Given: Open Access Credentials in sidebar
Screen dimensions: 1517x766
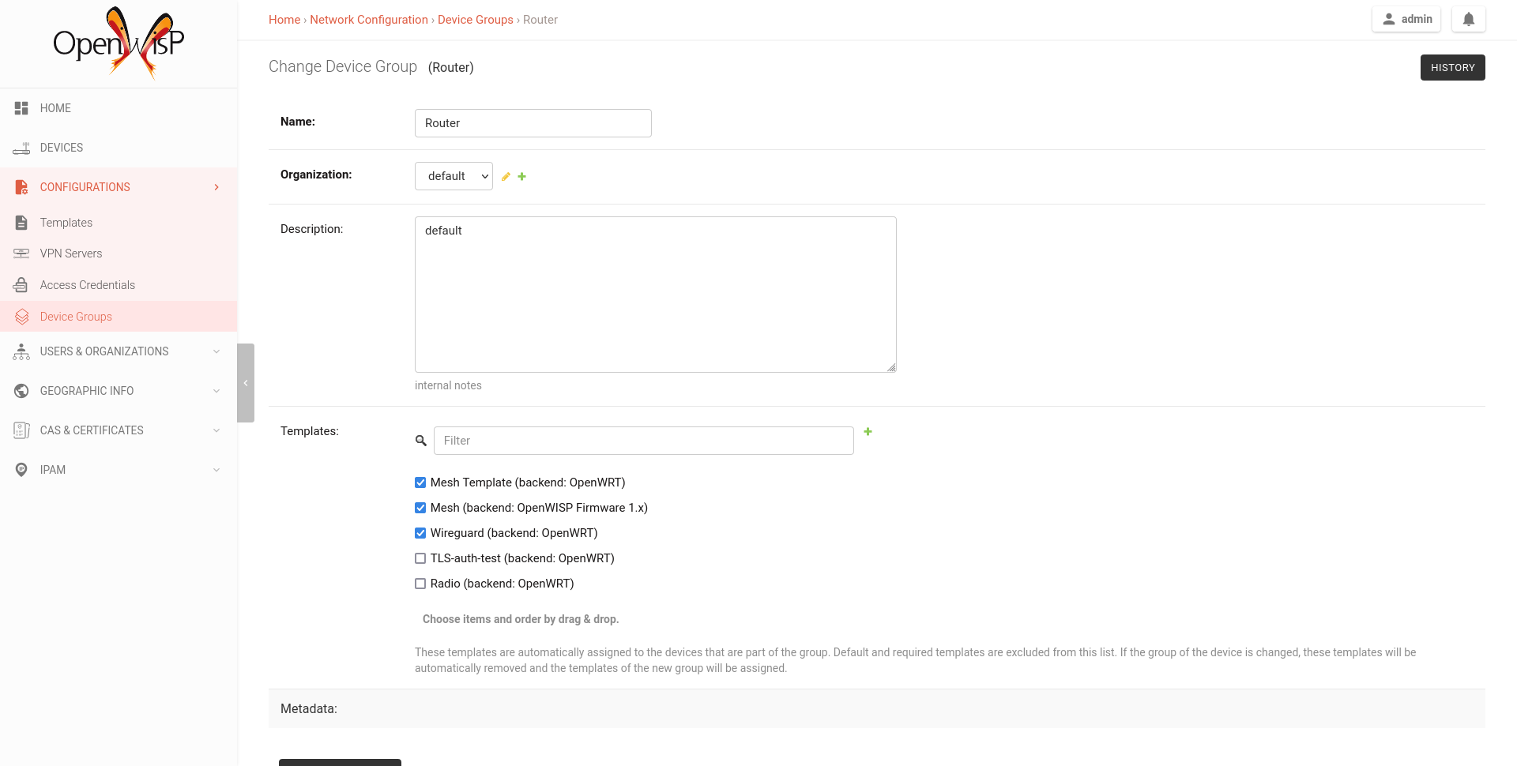Looking at the screenshot, I should (119, 285).
